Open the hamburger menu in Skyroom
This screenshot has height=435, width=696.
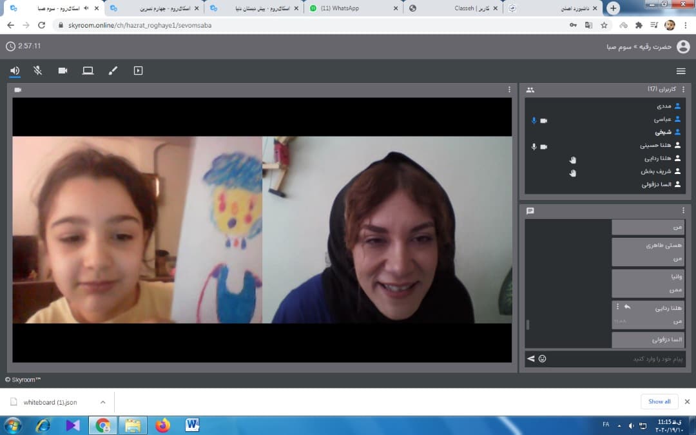[x=681, y=71]
